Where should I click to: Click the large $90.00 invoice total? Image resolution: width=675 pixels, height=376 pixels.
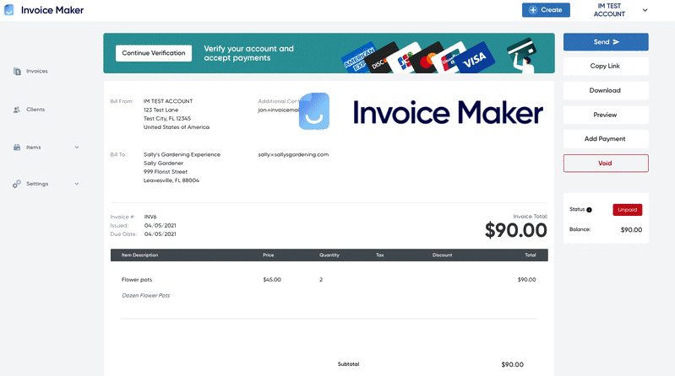515,230
